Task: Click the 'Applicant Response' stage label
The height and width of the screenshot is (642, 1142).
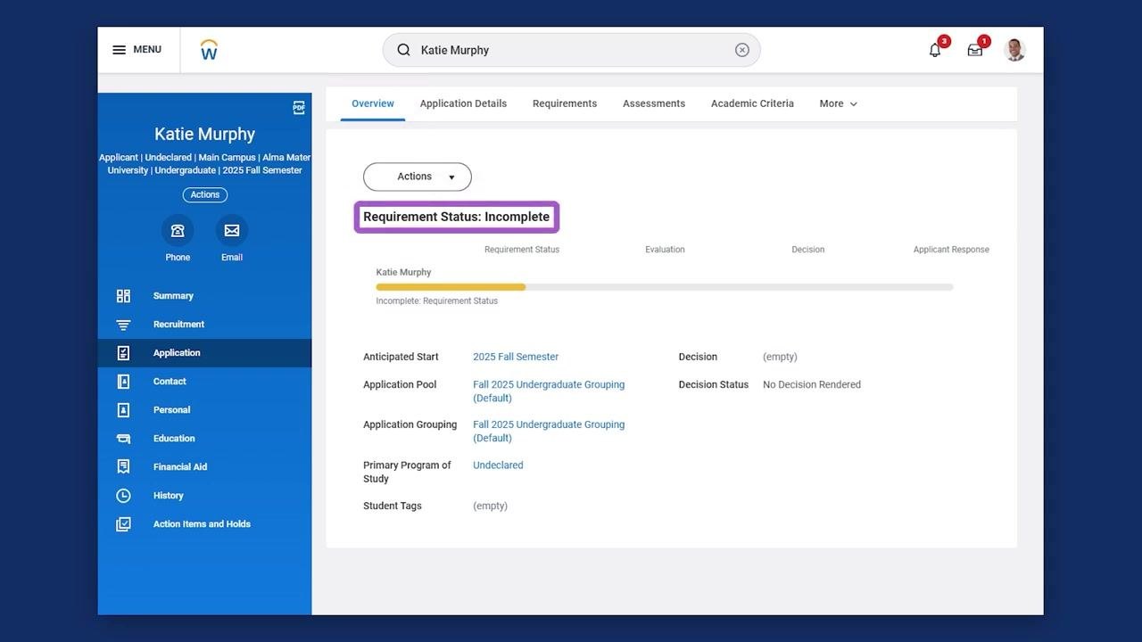Action: pos(951,250)
